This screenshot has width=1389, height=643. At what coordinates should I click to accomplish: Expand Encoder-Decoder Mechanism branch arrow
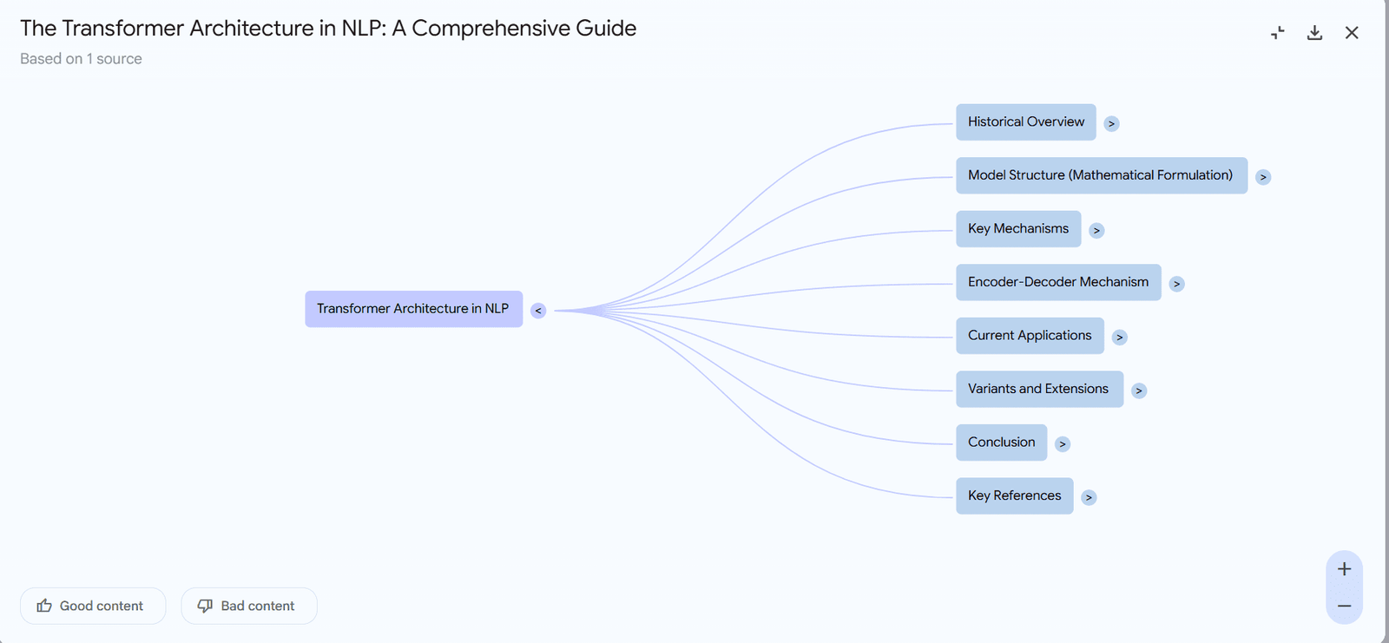(1176, 284)
